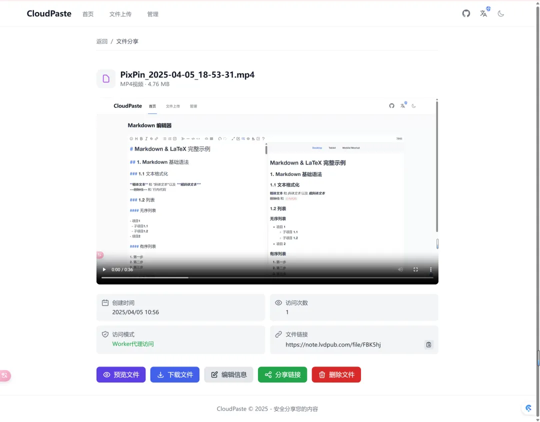Click the page vertical scrollbar
540x422 pixels.
(x=537, y=211)
